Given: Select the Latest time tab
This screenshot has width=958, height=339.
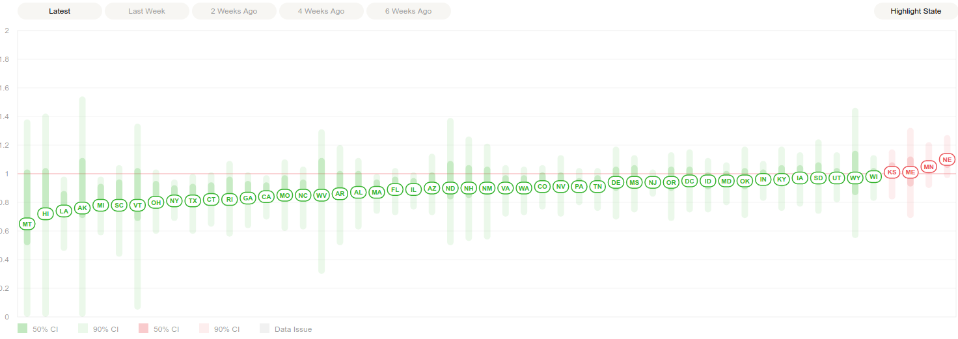Looking at the screenshot, I should click(59, 11).
